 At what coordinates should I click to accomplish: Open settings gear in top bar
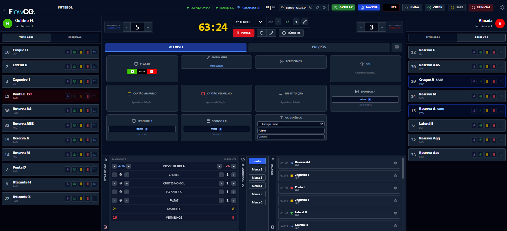[502, 8]
